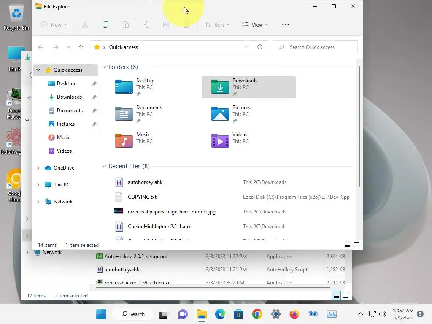Select Videos in navigation pane
This screenshot has width=432, height=324.
(x=64, y=151)
